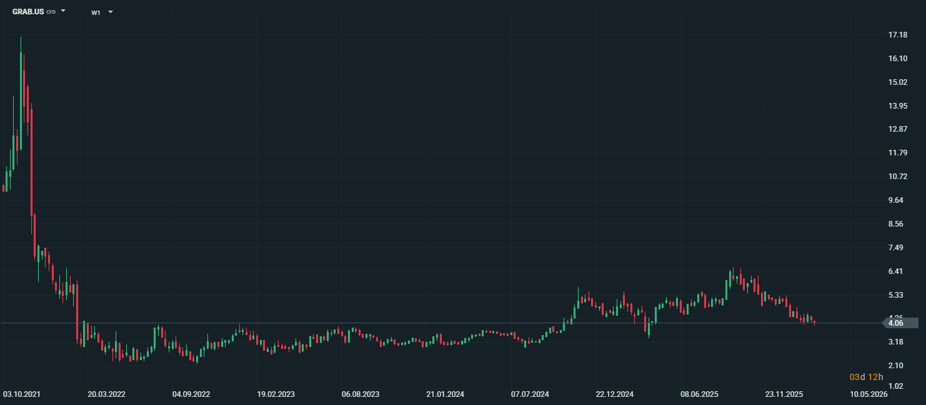Click the 16.10 price axis label
Image resolution: width=926 pixels, height=405 pixels.
coord(897,59)
